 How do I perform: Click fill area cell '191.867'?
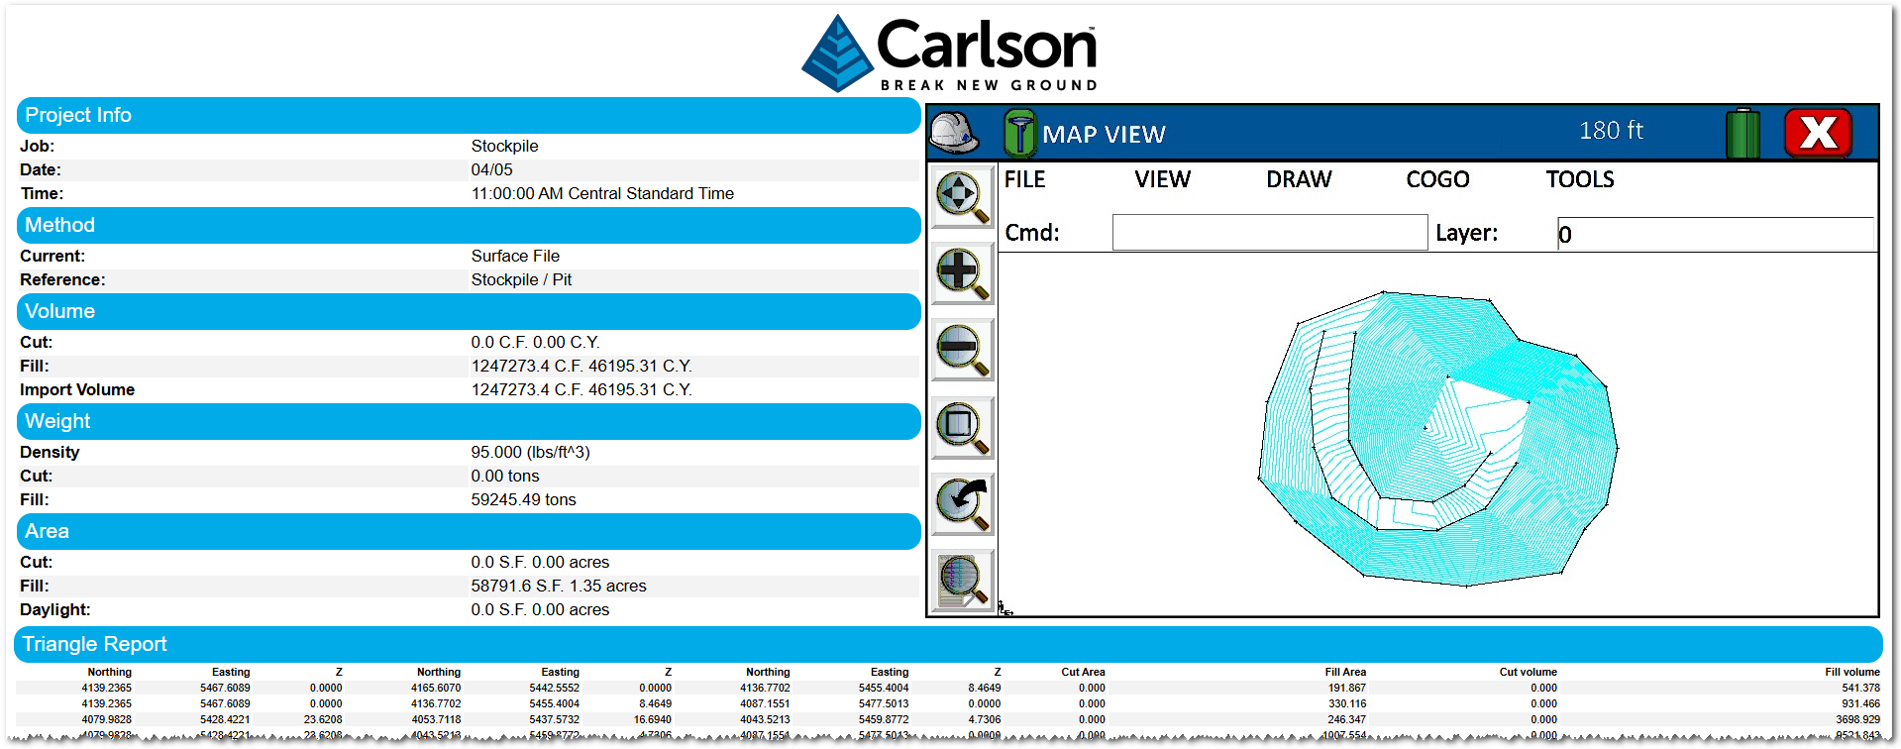pos(1346,688)
